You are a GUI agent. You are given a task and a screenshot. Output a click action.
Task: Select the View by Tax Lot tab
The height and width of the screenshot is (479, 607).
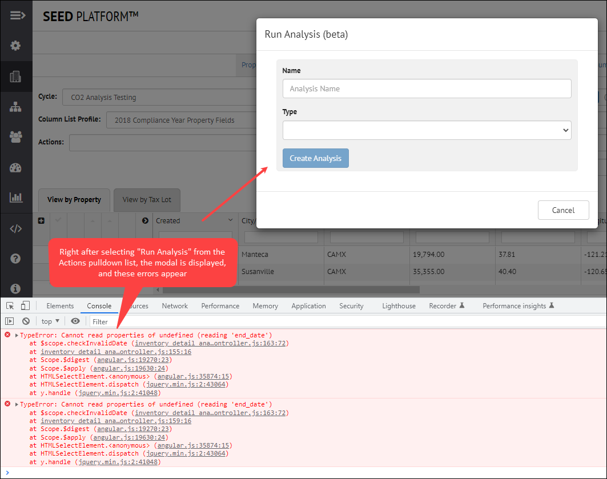coord(147,200)
